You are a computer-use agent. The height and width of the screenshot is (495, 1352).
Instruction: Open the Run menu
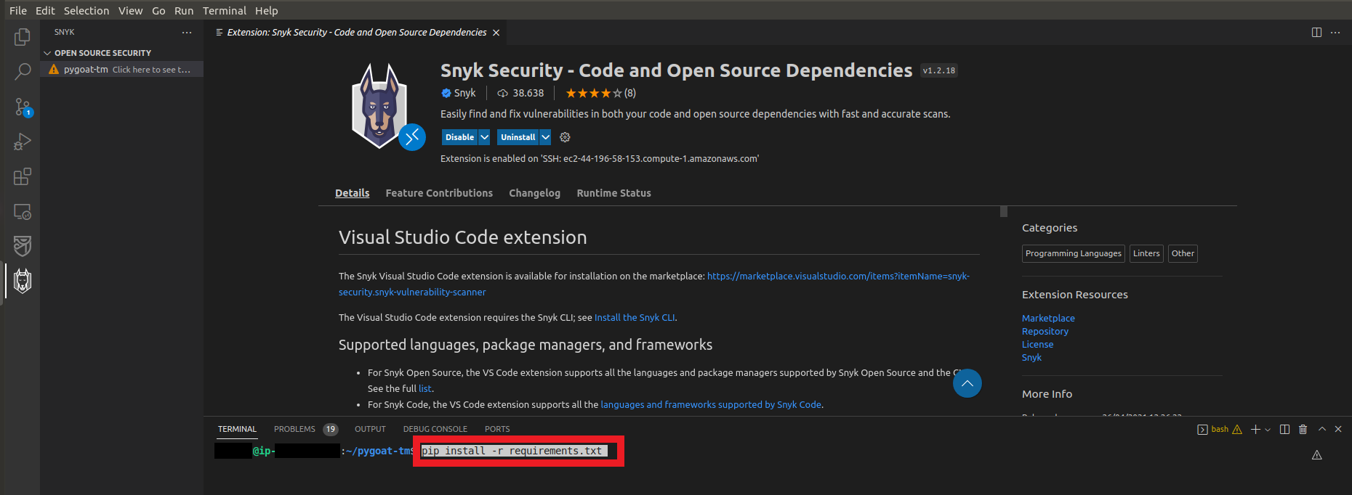(184, 10)
